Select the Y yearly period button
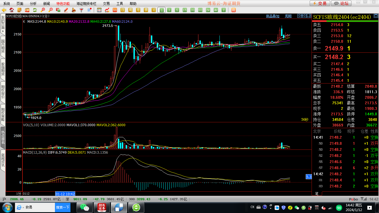 click(223, 10)
